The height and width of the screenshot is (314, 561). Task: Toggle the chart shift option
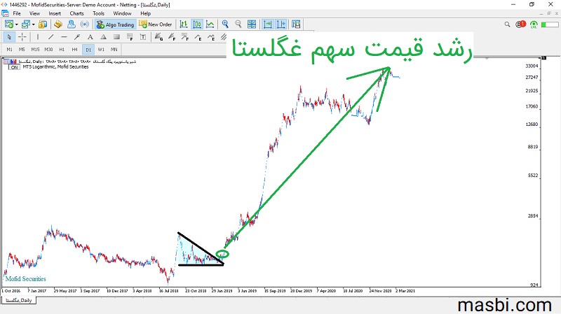(x=281, y=24)
